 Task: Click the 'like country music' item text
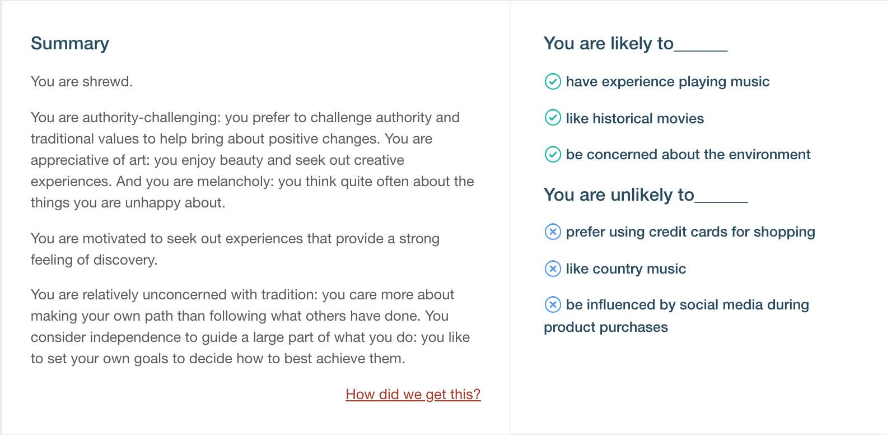point(625,269)
